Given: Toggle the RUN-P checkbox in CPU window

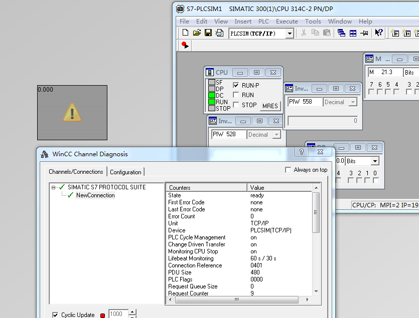Looking at the screenshot, I should point(236,85).
